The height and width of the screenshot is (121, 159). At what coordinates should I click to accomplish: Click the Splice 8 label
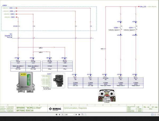click(x=41, y=48)
